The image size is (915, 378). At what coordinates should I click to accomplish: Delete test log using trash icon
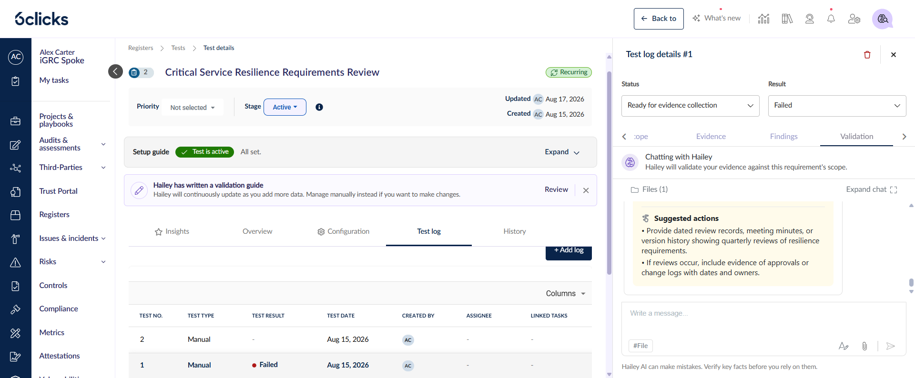point(867,55)
